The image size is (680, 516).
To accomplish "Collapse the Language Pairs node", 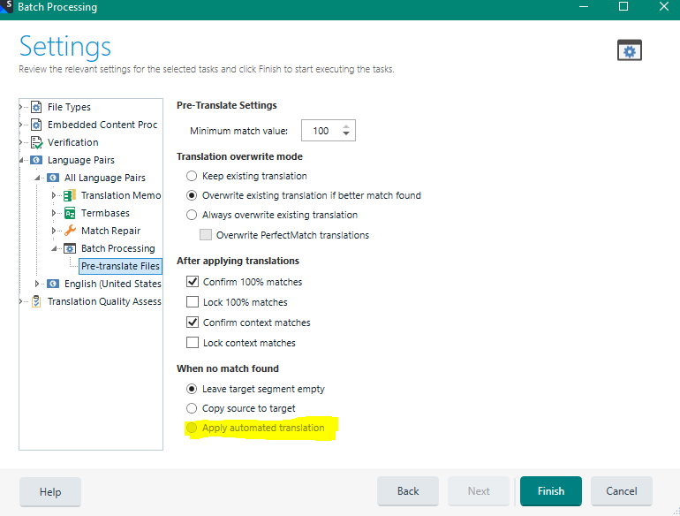I will (x=21, y=160).
